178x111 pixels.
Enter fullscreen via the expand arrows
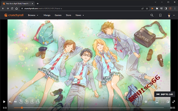(x=174, y=102)
